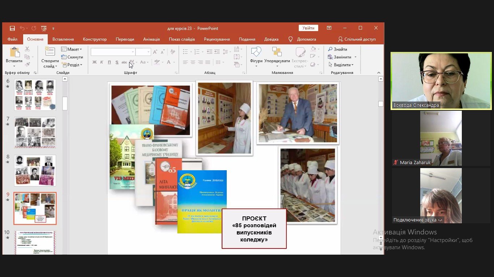Image resolution: width=494 pixels, height=277 pixels.
Task: Click the Cut scissors icon
Action: [27, 49]
